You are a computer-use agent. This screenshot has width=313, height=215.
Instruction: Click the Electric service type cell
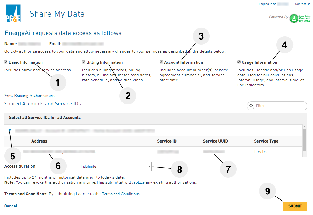click(x=261, y=152)
